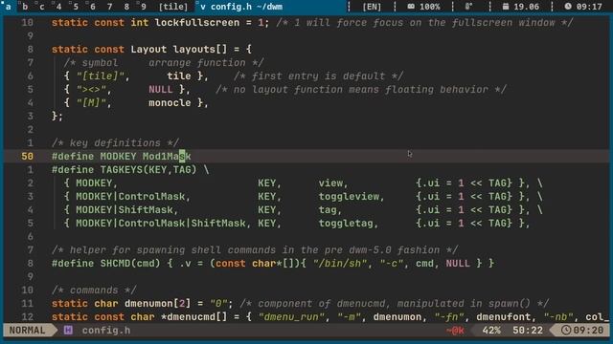Click '*dmenucmd[]' variable name
The width and height of the screenshot is (613, 344).
pyautogui.click(x=193, y=317)
